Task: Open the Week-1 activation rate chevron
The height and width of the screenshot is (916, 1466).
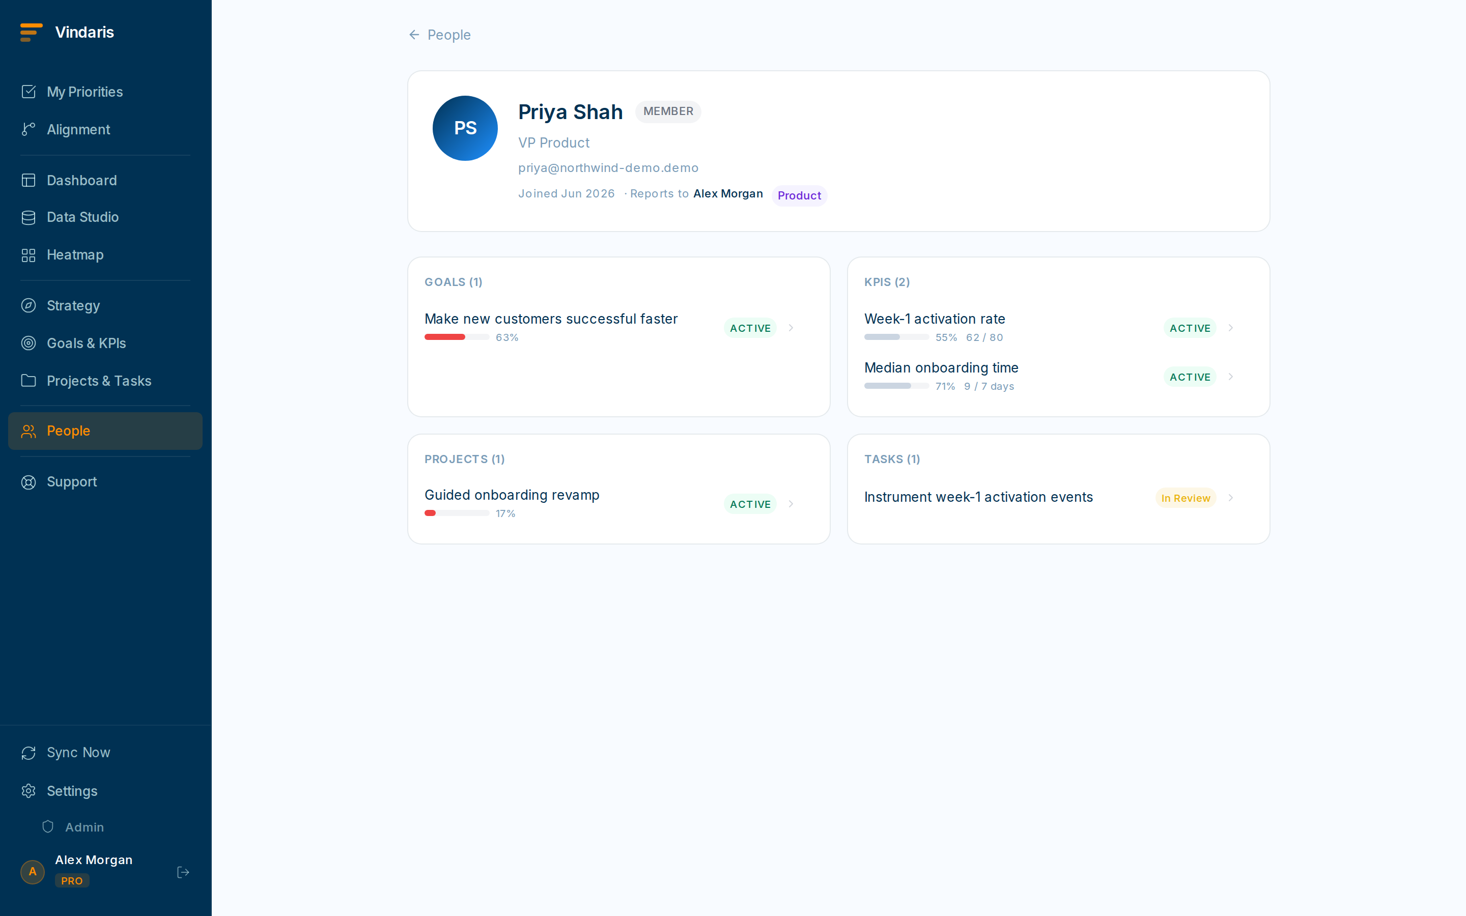Action: [x=1230, y=328]
